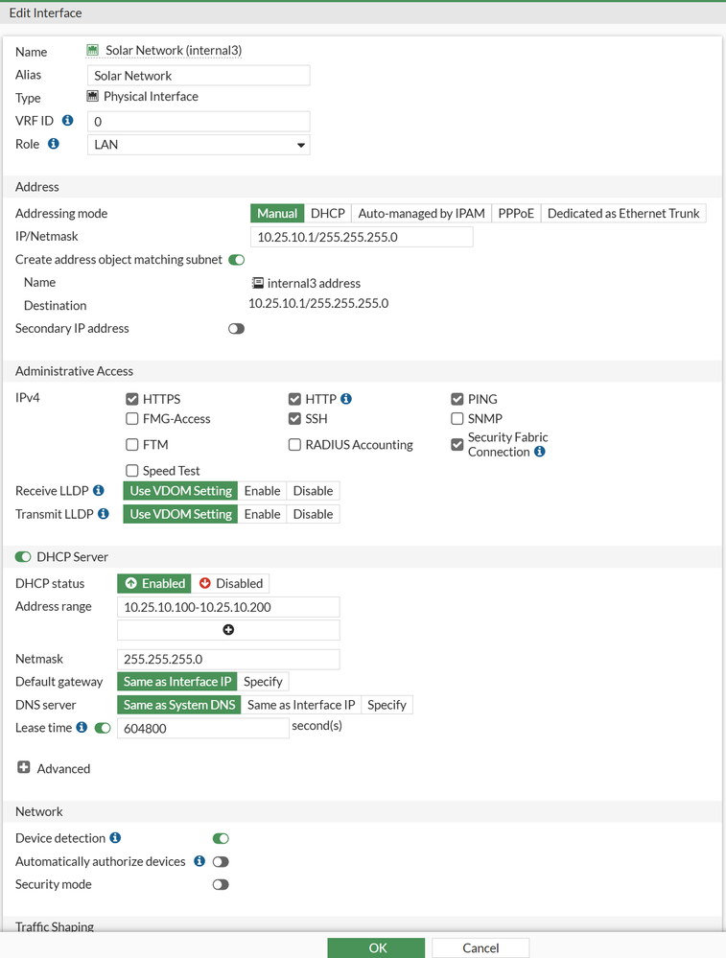Open the Role dropdown
Viewport: 726px width, 958px height.
pyautogui.click(x=199, y=145)
